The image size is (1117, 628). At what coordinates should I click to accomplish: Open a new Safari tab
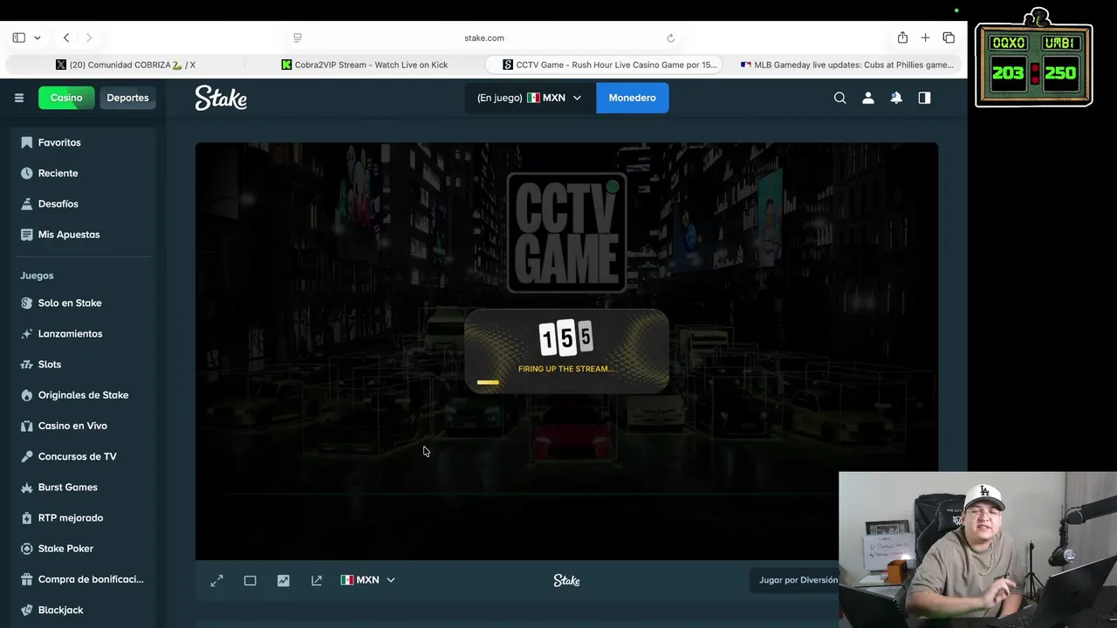(925, 38)
